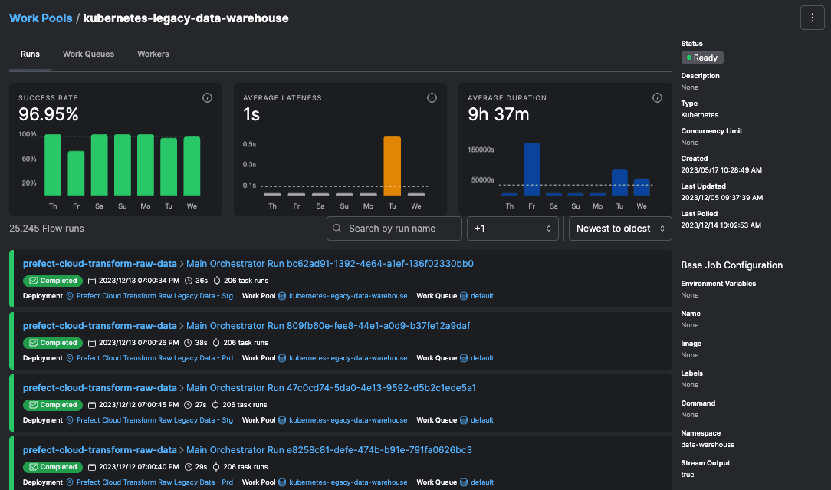The height and width of the screenshot is (490, 831).
Task: Open Main Orchestrator Run 809fb60e link
Action: click(328, 326)
